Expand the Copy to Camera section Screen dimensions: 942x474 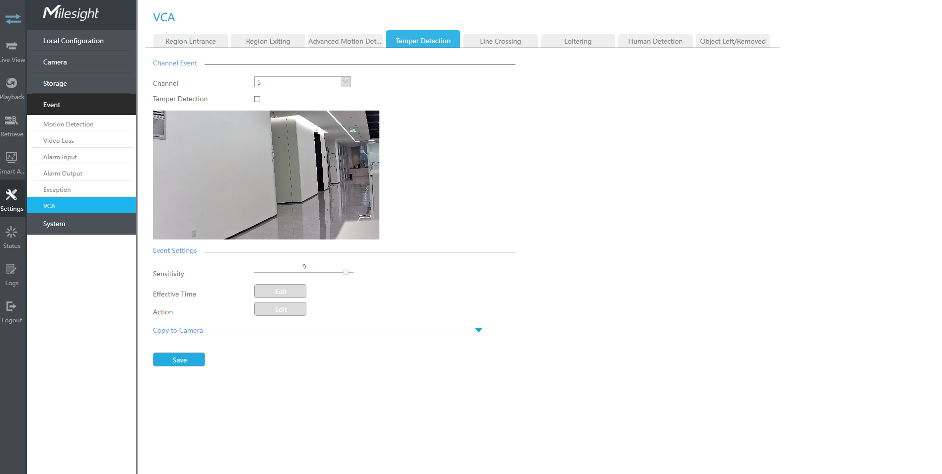coord(478,330)
